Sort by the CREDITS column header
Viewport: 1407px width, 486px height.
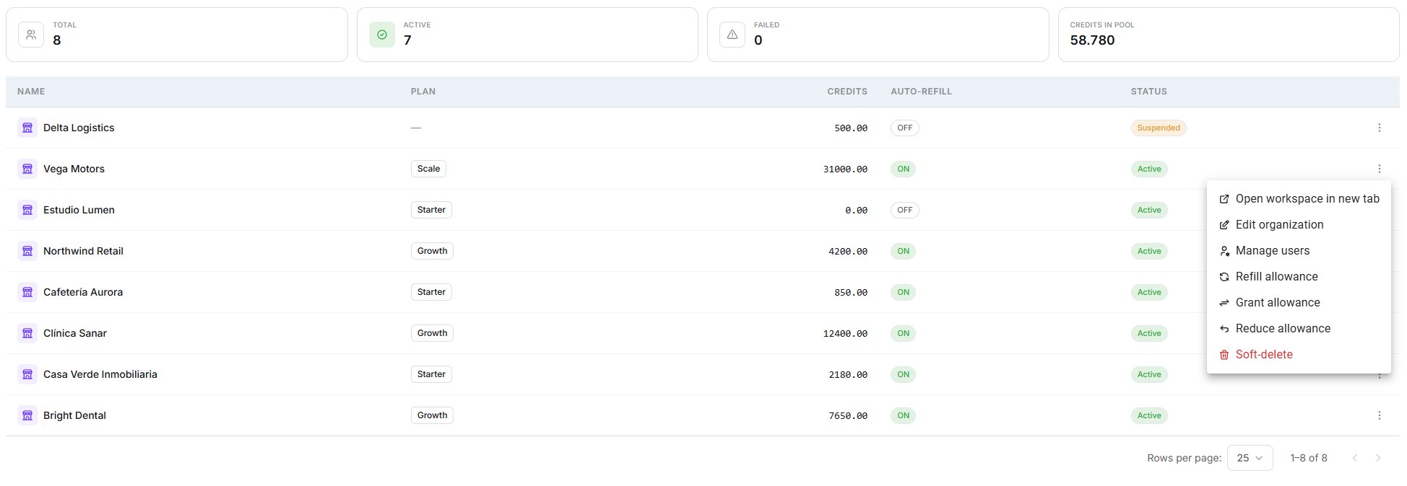pyautogui.click(x=847, y=92)
